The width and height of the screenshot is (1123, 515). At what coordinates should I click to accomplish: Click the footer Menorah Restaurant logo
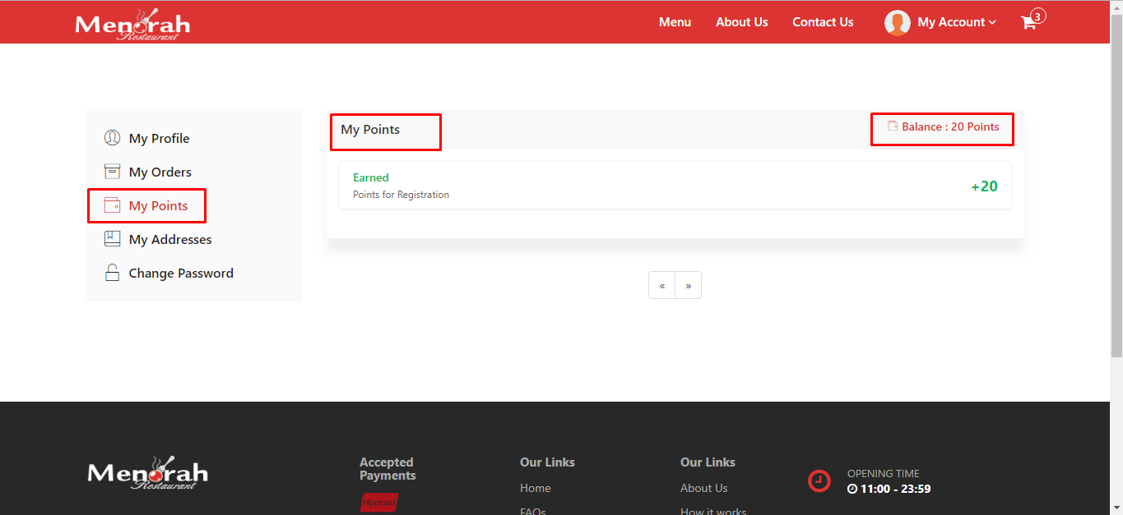(x=147, y=473)
